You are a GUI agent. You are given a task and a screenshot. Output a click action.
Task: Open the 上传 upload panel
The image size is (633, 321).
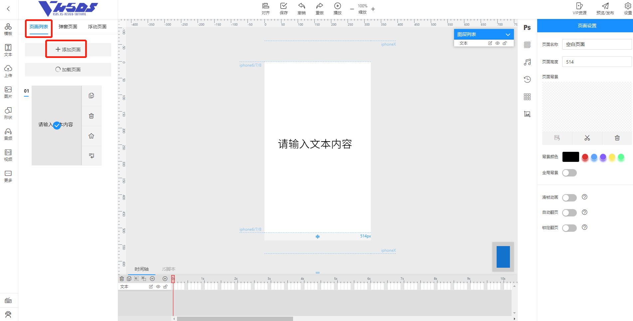pos(8,71)
